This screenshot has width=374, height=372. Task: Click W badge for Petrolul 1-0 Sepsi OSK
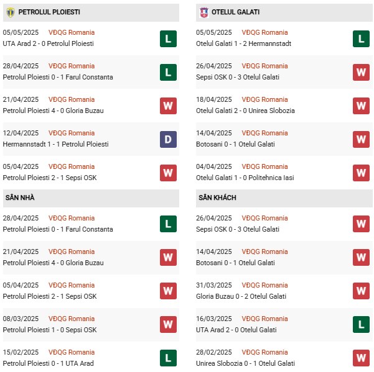pos(168,324)
